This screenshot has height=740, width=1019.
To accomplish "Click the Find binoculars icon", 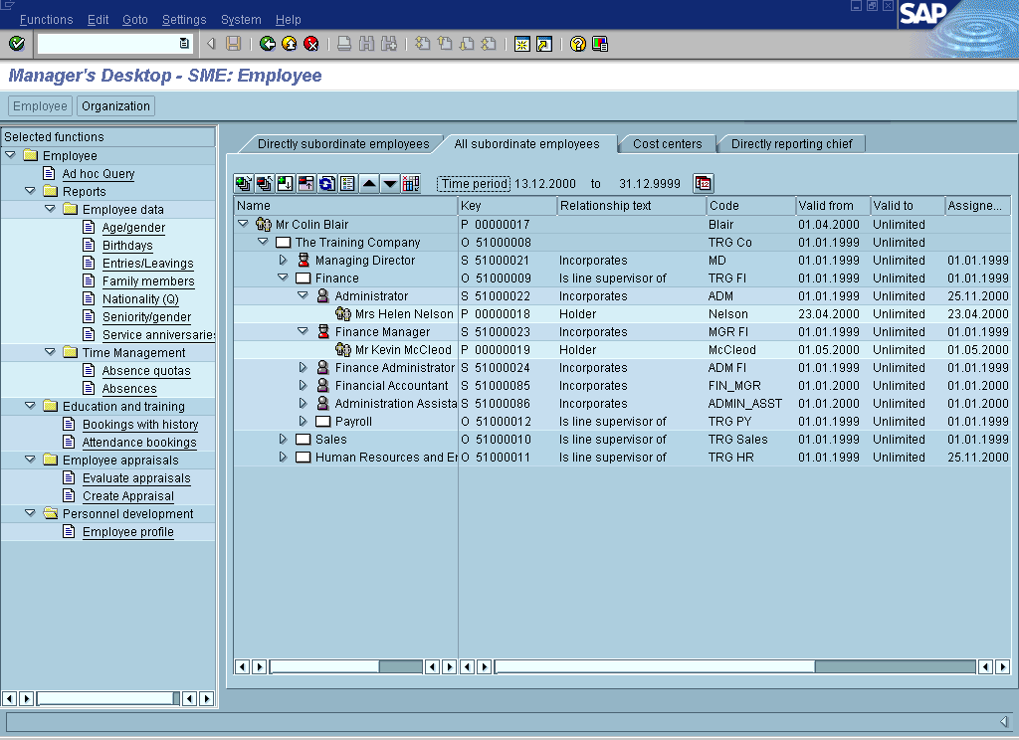I will [x=366, y=44].
